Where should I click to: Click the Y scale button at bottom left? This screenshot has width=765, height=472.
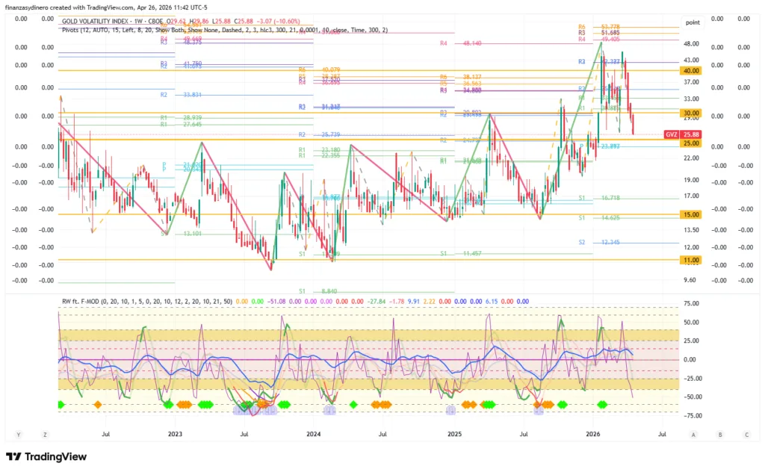(19, 434)
